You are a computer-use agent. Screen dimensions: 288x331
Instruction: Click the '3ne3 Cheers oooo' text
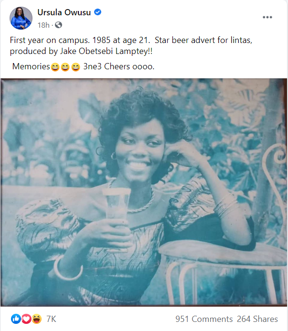(119, 66)
